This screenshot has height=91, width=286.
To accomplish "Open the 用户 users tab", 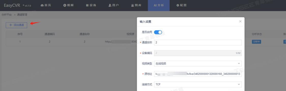I will (x=114, y=5).
